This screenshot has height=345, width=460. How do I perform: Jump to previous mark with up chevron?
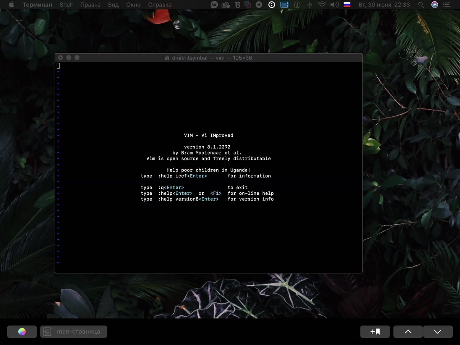[408, 332]
